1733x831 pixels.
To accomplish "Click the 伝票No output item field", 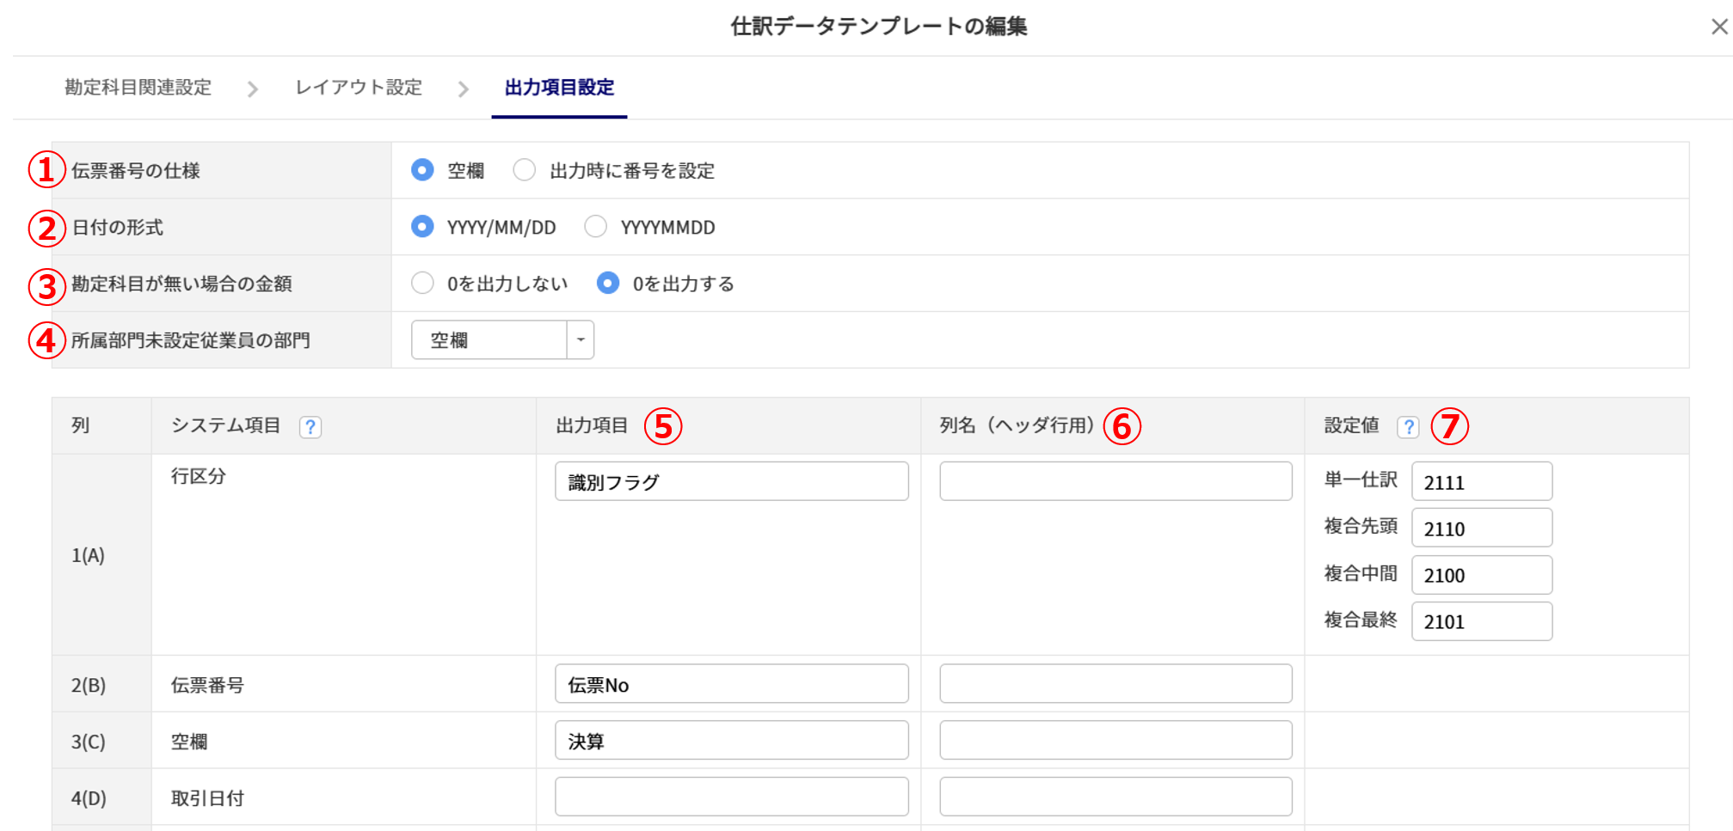I will coord(731,684).
